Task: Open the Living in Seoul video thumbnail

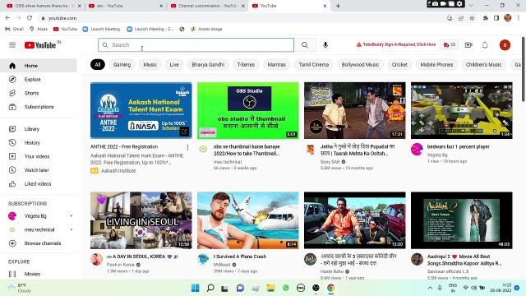Action: click(x=141, y=220)
